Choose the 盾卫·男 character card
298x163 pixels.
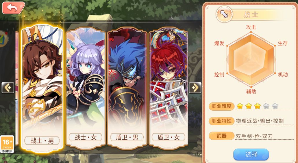tap(127, 88)
